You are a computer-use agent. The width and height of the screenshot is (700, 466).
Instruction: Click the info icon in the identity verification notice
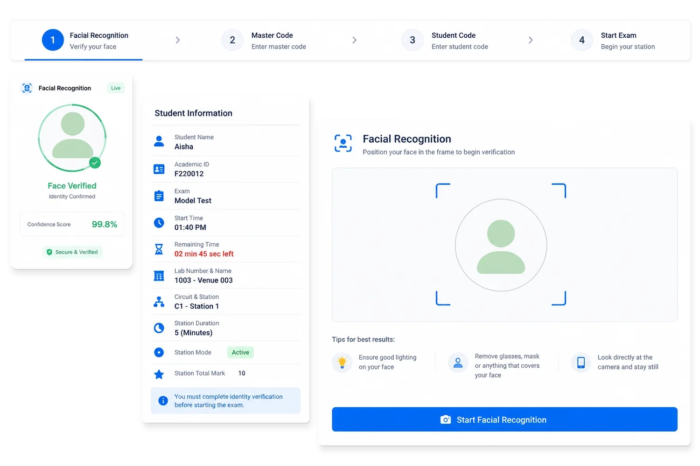point(163,401)
